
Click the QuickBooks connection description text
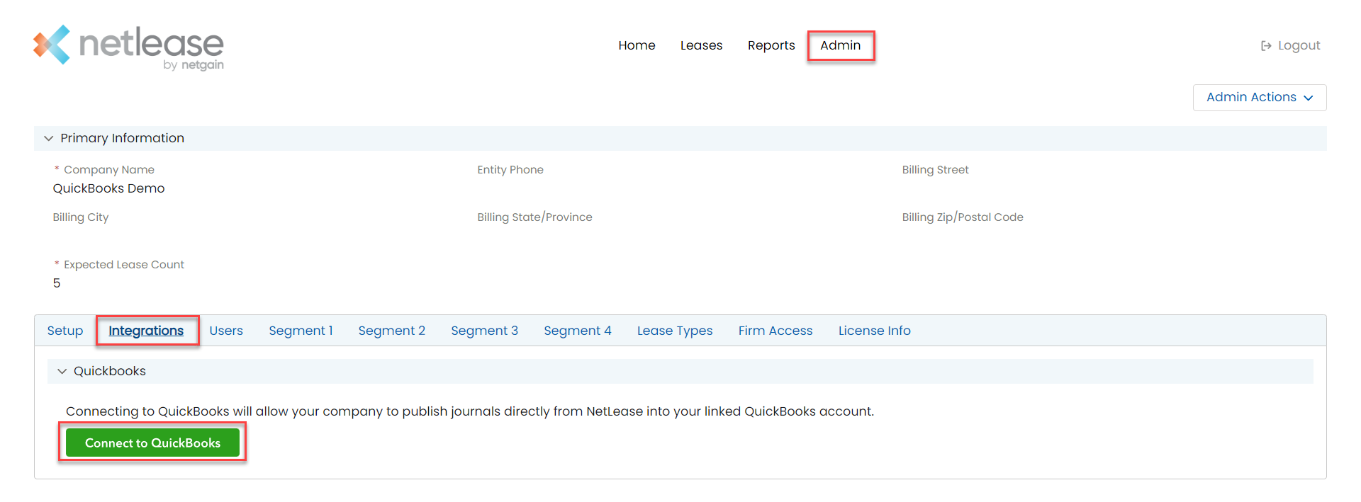470,411
